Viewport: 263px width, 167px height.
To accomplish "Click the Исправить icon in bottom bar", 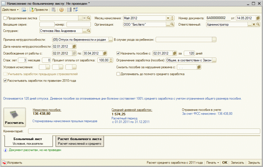I will pyautogui.click(x=4, y=163).
